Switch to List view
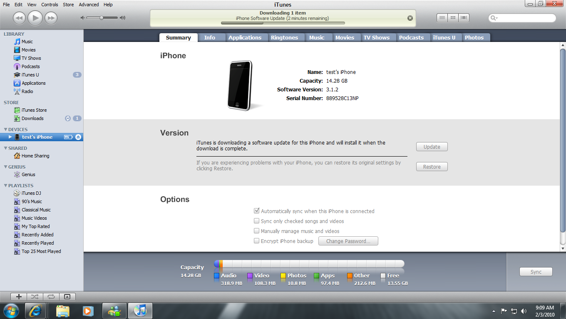 point(442,18)
